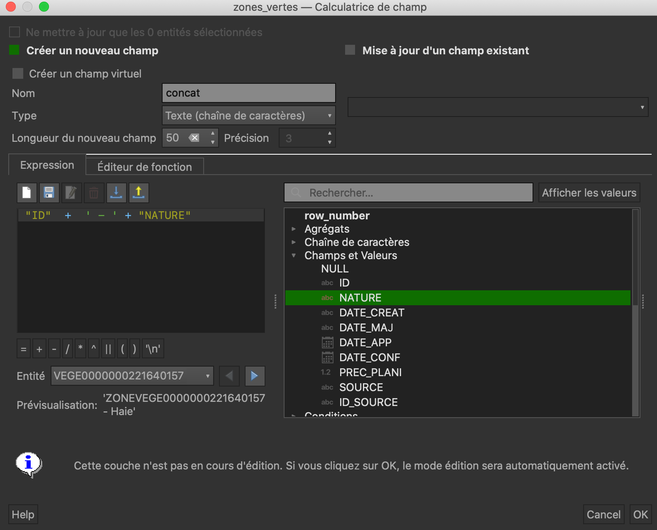Enable Créer un champ virtuel checkbox
The image size is (657, 530).
18,74
